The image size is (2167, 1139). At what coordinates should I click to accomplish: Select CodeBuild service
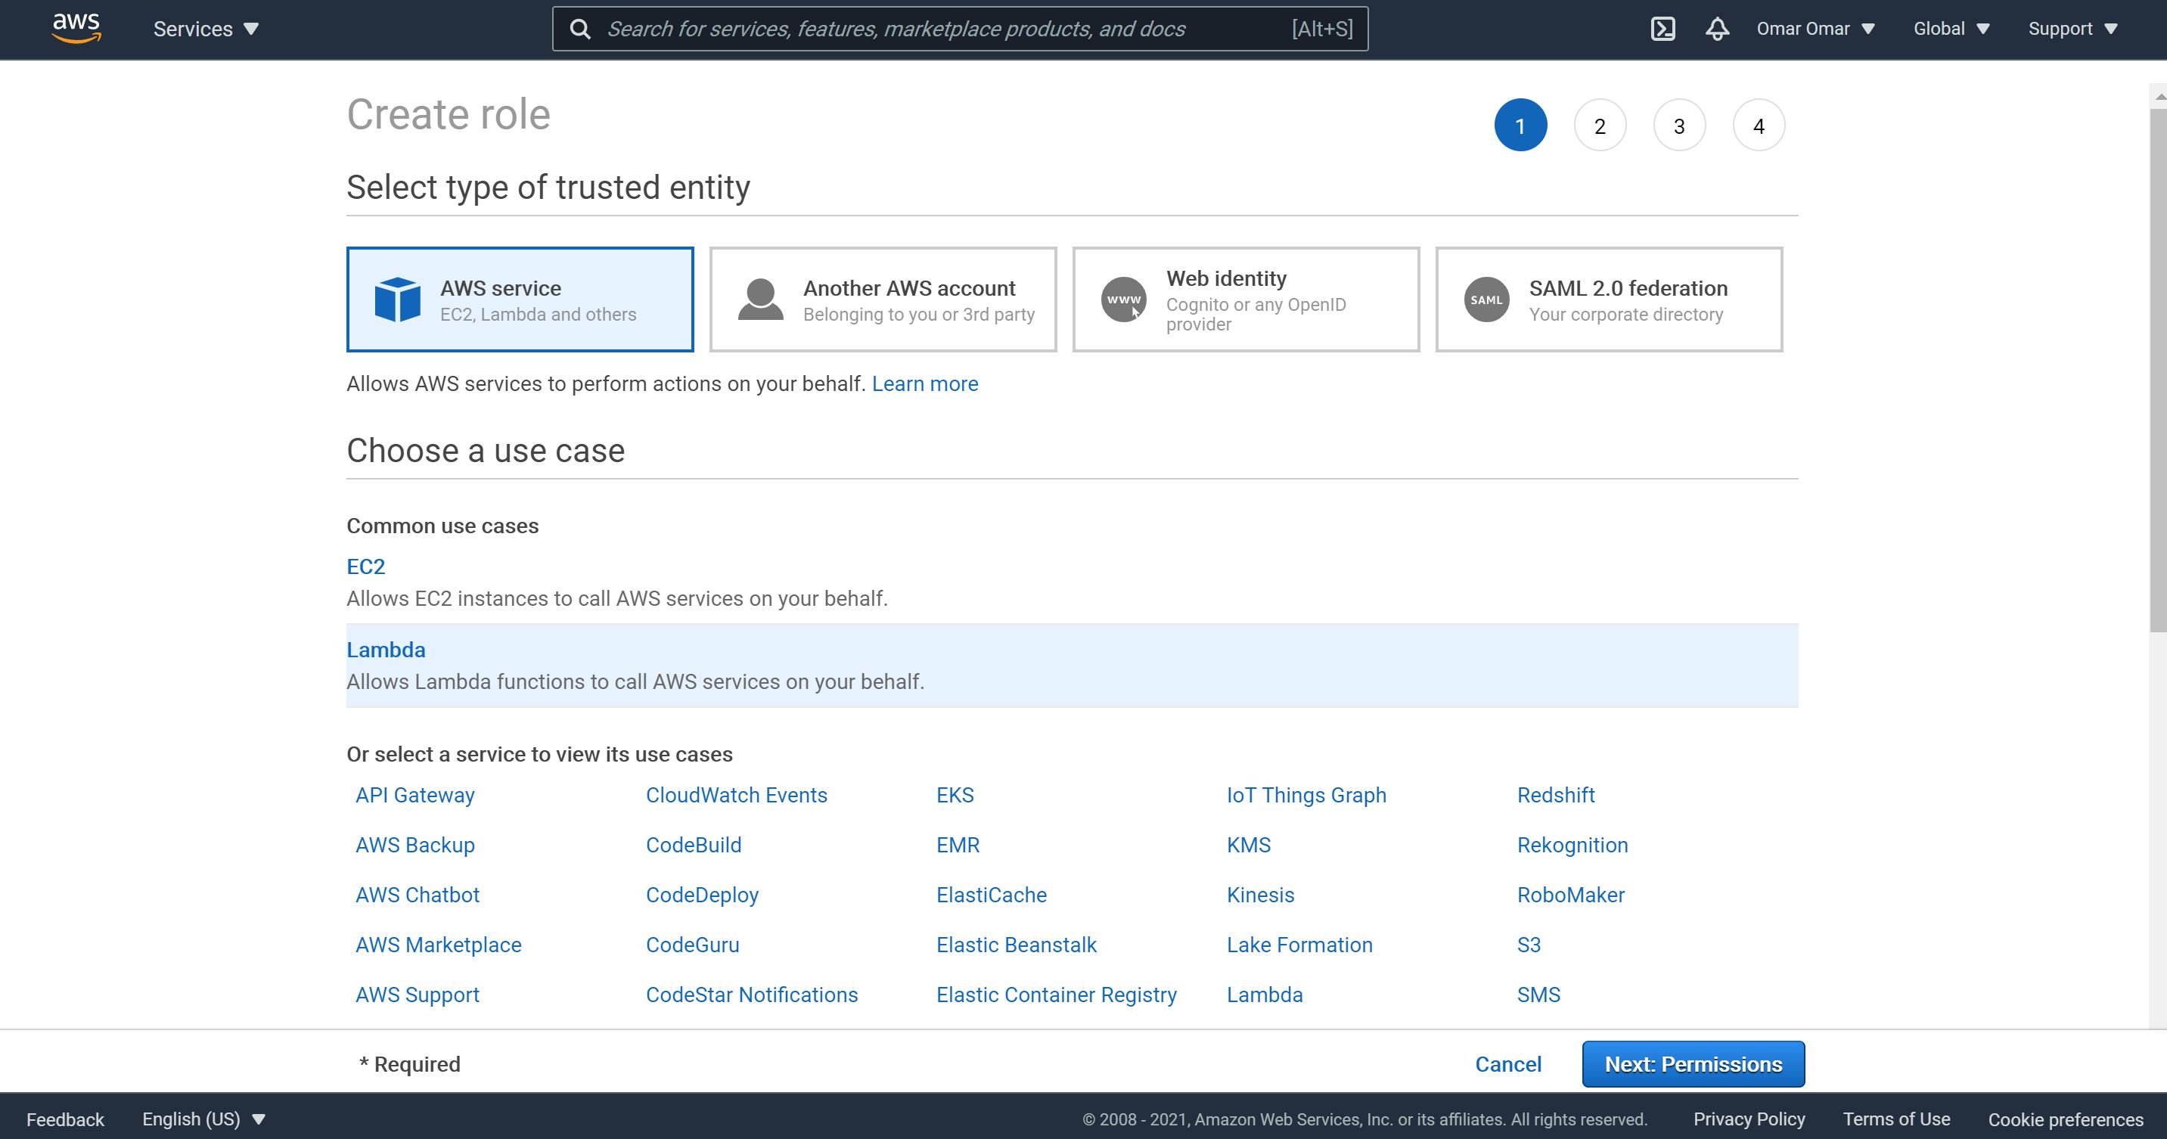pyautogui.click(x=693, y=845)
